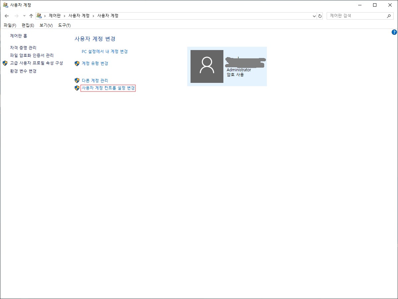Open the 편집(E) menu
398x299 pixels.
pyautogui.click(x=28, y=25)
